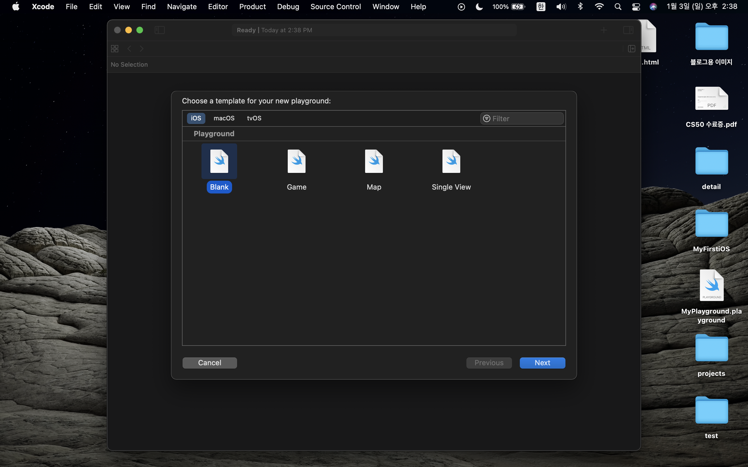
Task: Select the Map playground template icon
Action: click(x=374, y=162)
